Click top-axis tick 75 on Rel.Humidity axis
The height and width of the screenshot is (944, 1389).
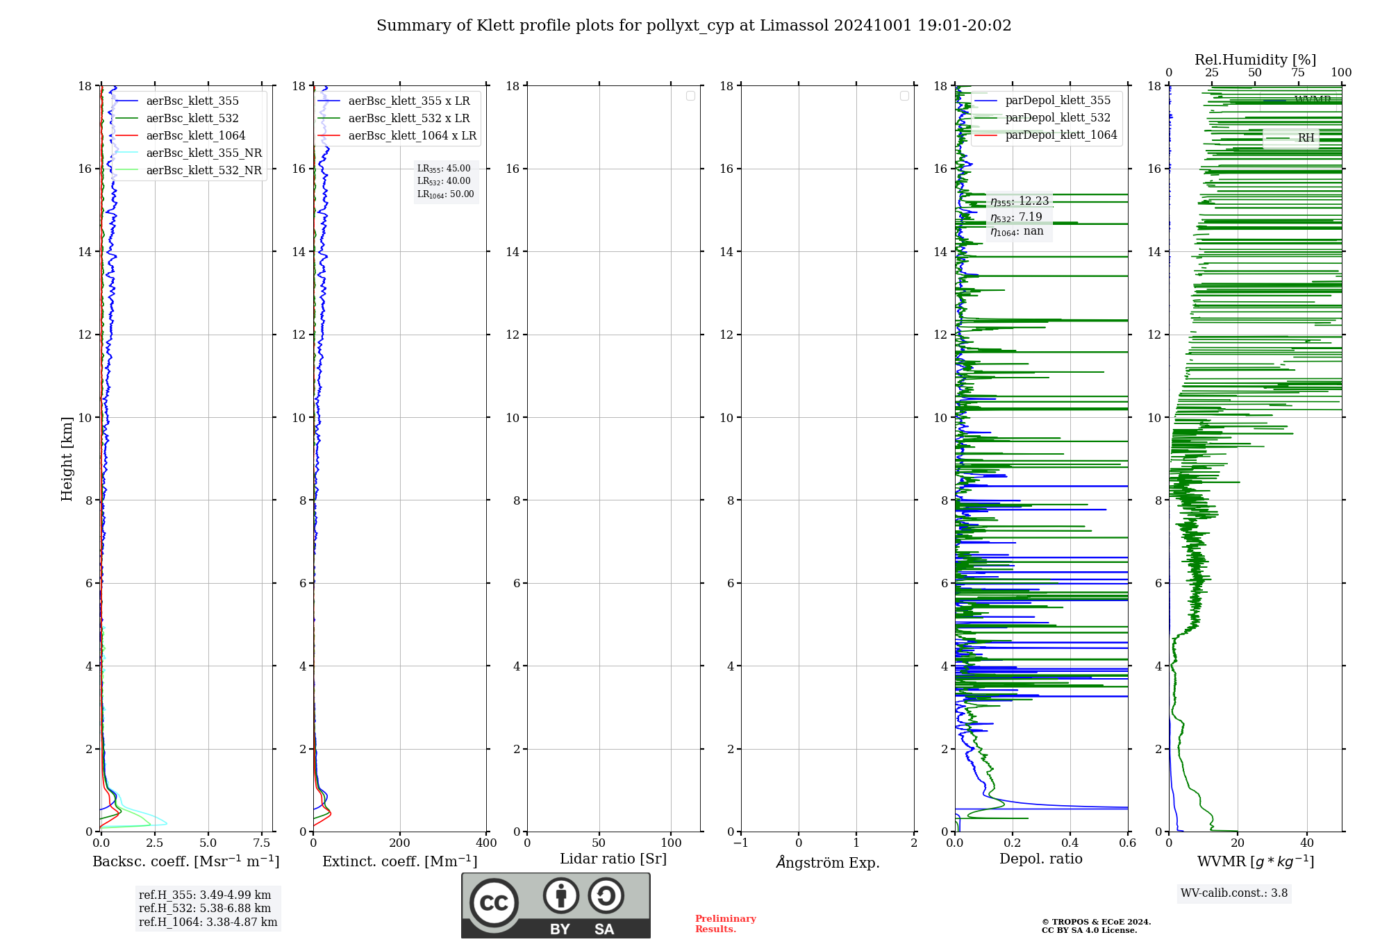pos(1298,73)
